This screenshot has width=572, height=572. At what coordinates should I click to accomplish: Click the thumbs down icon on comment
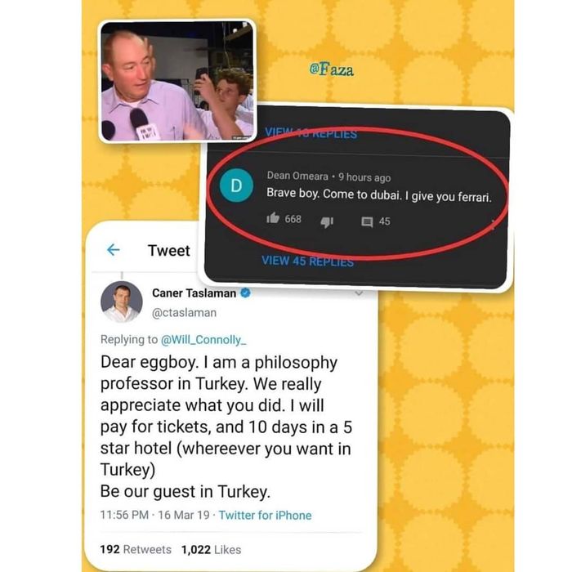point(327,221)
